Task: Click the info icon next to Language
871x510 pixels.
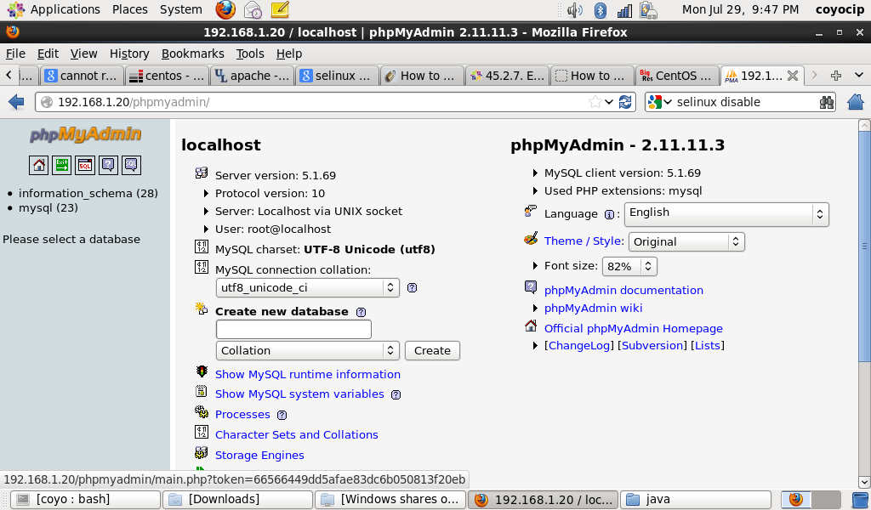Action: pos(609,214)
